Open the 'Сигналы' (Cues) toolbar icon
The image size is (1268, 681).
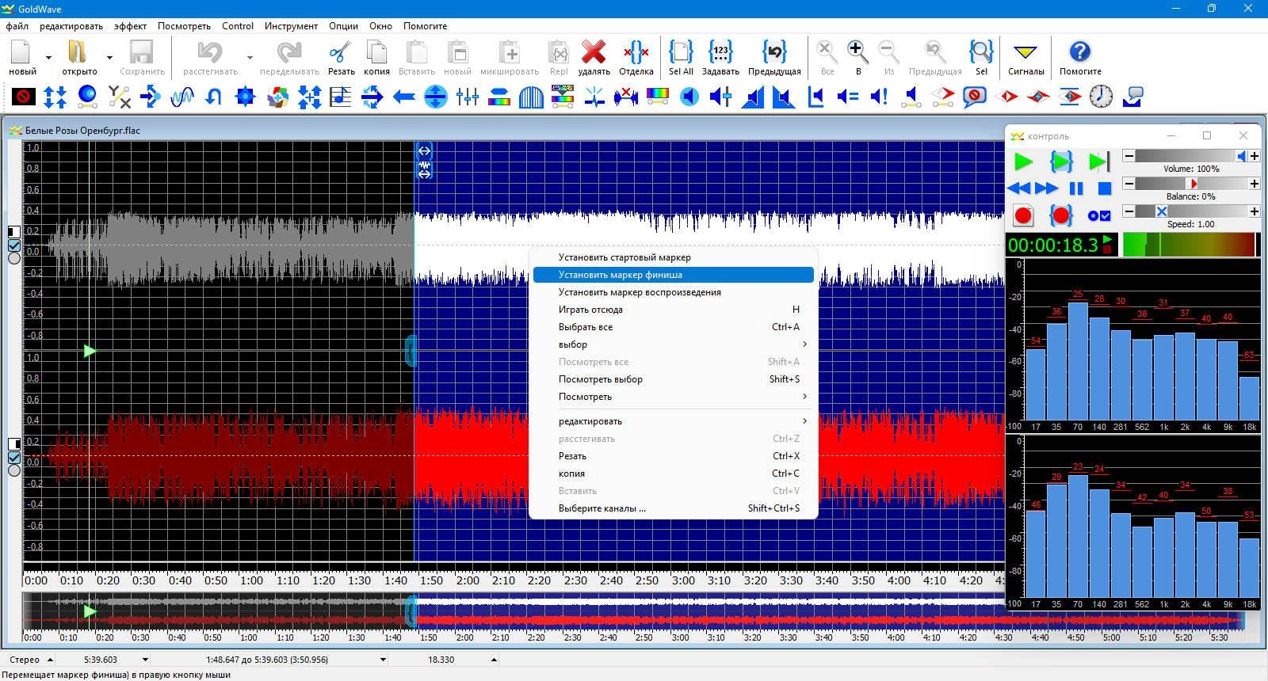pyautogui.click(x=1025, y=53)
